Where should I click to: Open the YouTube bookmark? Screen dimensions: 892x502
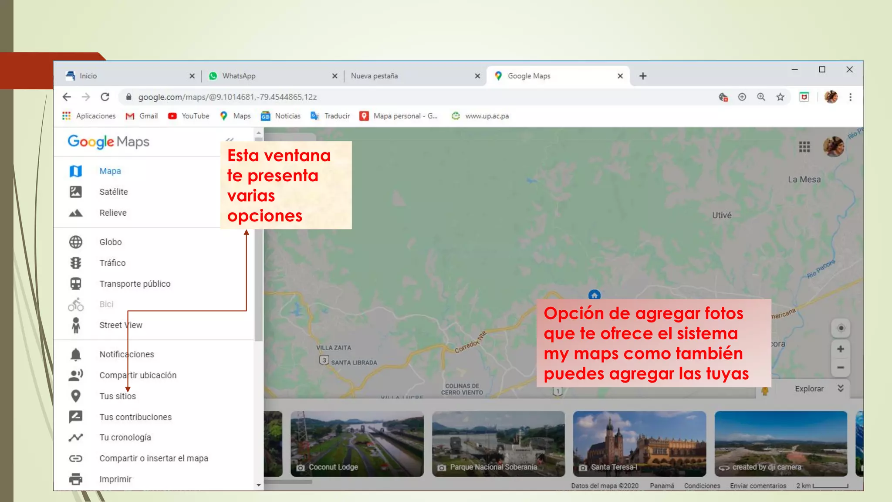(189, 116)
